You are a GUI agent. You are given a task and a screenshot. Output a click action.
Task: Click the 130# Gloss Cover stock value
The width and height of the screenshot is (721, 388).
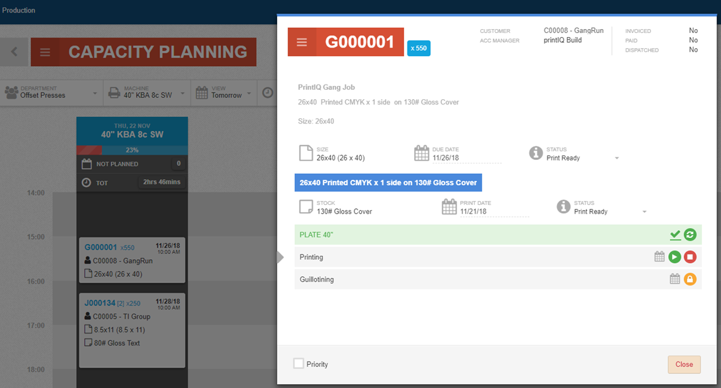(x=344, y=212)
